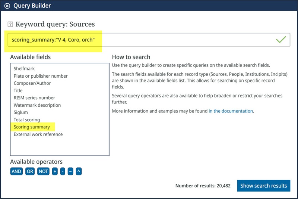Viewport: 298px width, 199px height.
Task: Add the caret boost operator
Action: pyautogui.click(x=78, y=171)
